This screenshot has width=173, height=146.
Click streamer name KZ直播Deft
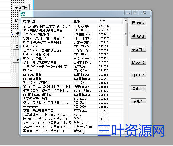pyautogui.click(x=81, y=70)
